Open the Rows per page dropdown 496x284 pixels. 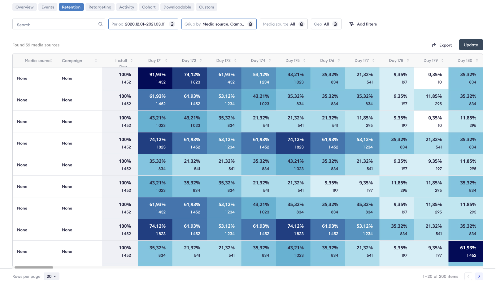(x=51, y=276)
